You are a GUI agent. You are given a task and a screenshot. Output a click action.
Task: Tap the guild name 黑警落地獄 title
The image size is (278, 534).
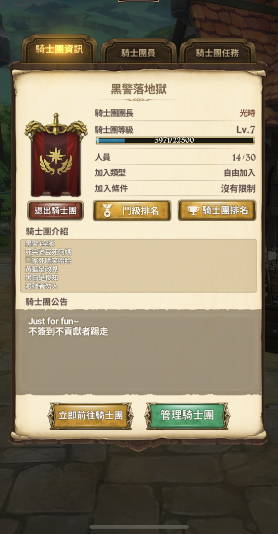(139, 90)
